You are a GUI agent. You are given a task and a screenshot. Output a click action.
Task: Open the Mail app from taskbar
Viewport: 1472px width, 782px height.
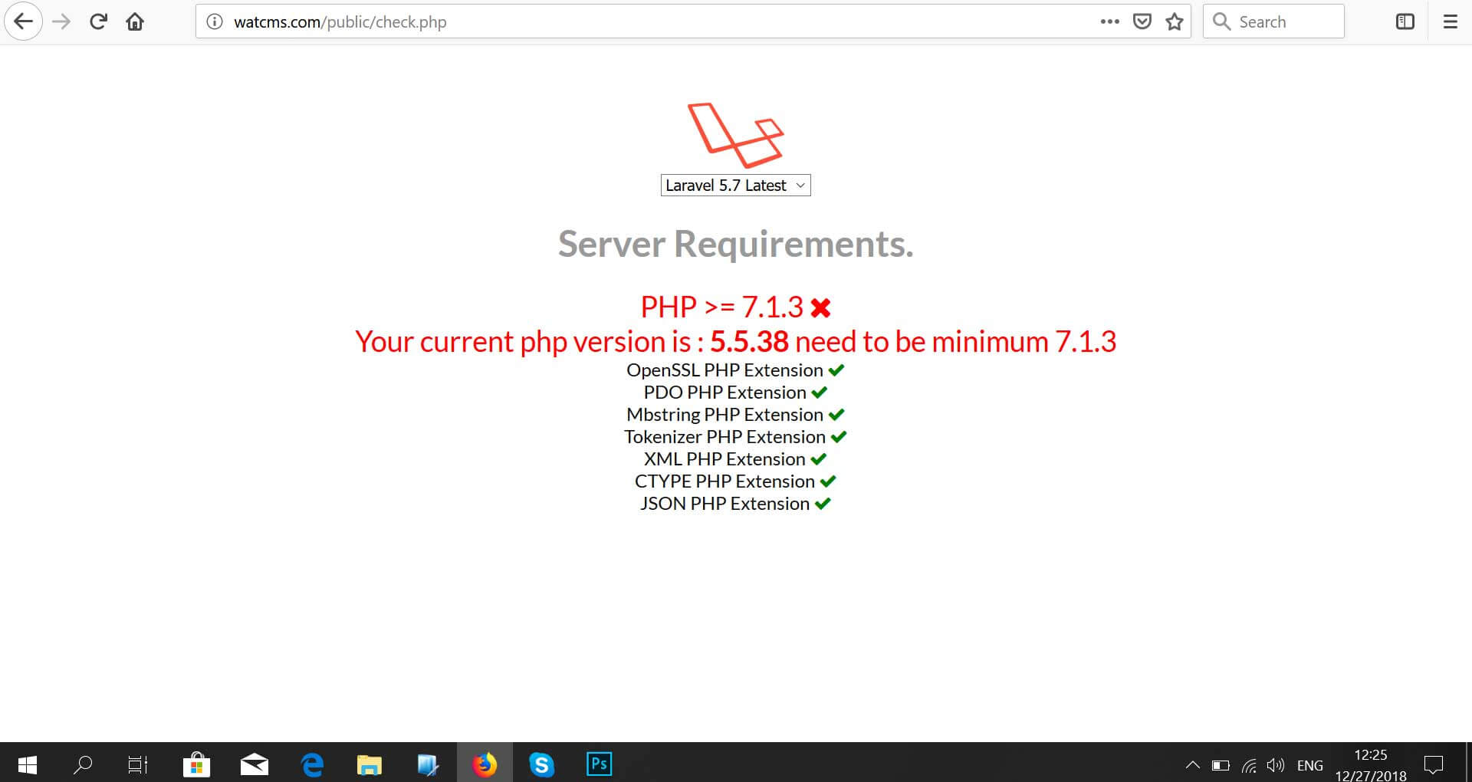(255, 764)
